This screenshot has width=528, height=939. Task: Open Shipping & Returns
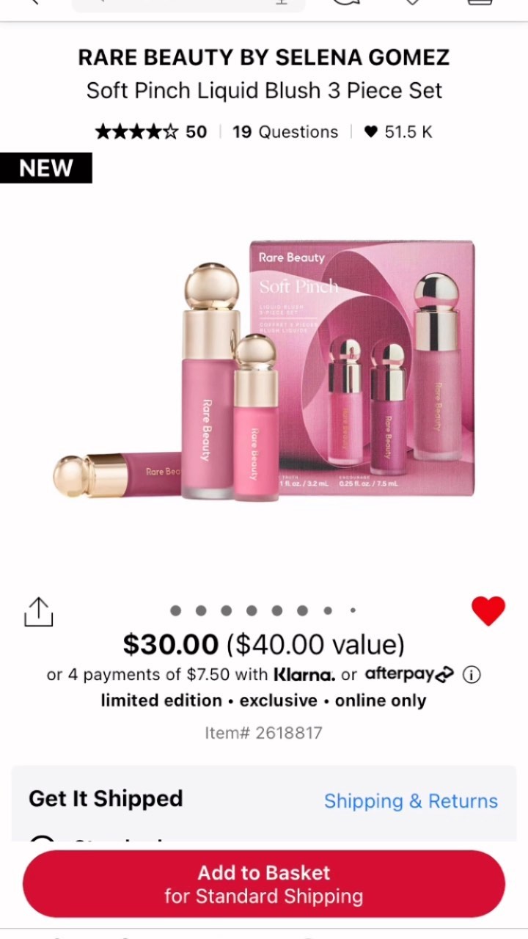point(411,801)
